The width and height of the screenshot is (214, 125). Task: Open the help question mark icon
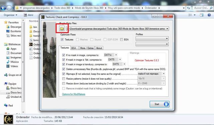209,15
